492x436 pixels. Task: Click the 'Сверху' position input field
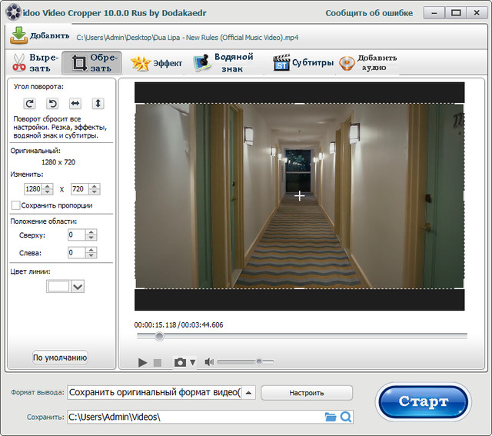pyautogui.click(x=76, y=235)
